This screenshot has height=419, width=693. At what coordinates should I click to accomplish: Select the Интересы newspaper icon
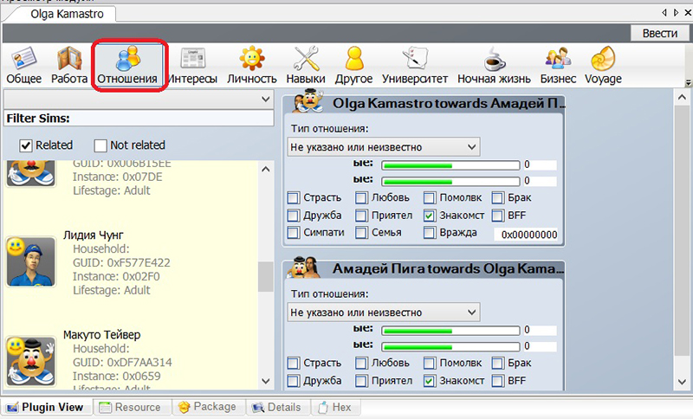(x=192, y=66)
